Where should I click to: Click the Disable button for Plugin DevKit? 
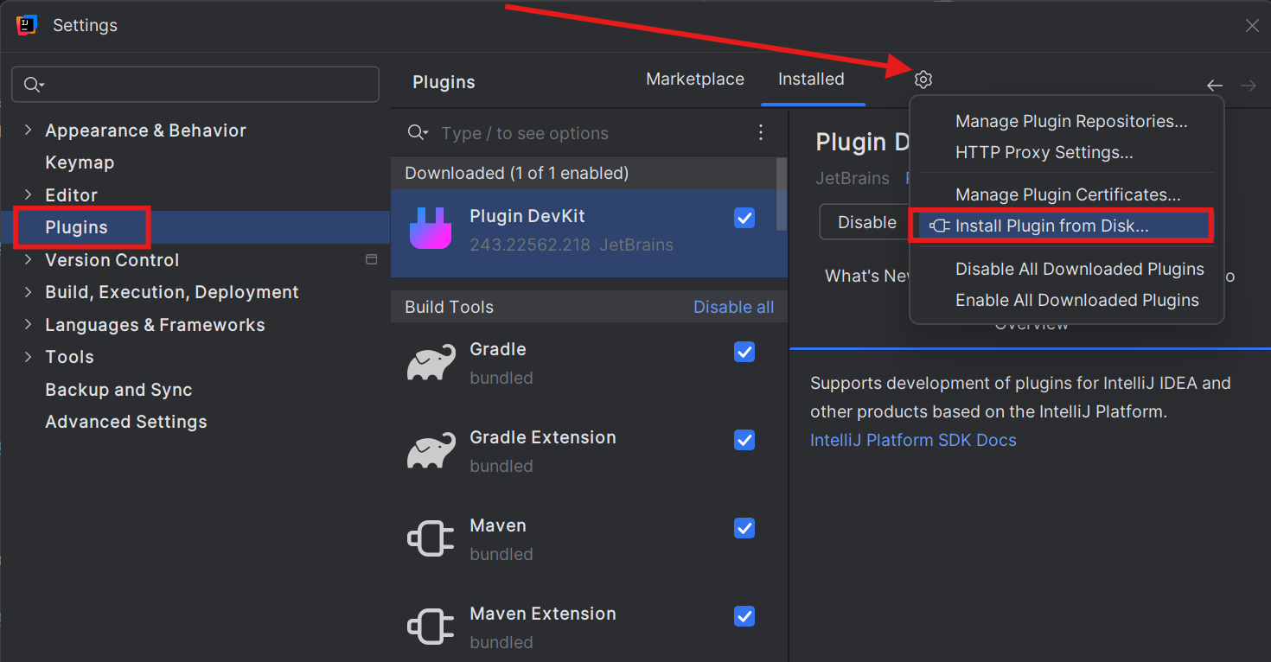866,222
